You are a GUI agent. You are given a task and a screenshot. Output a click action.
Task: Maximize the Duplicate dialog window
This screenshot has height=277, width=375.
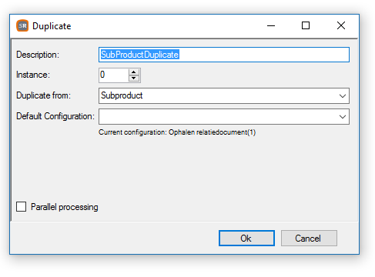pyautogui.click(x=306, y=25)
